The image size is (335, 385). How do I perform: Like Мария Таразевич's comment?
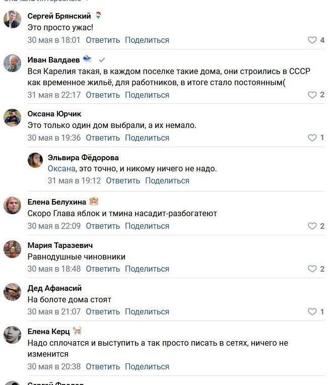pos(312,269)
